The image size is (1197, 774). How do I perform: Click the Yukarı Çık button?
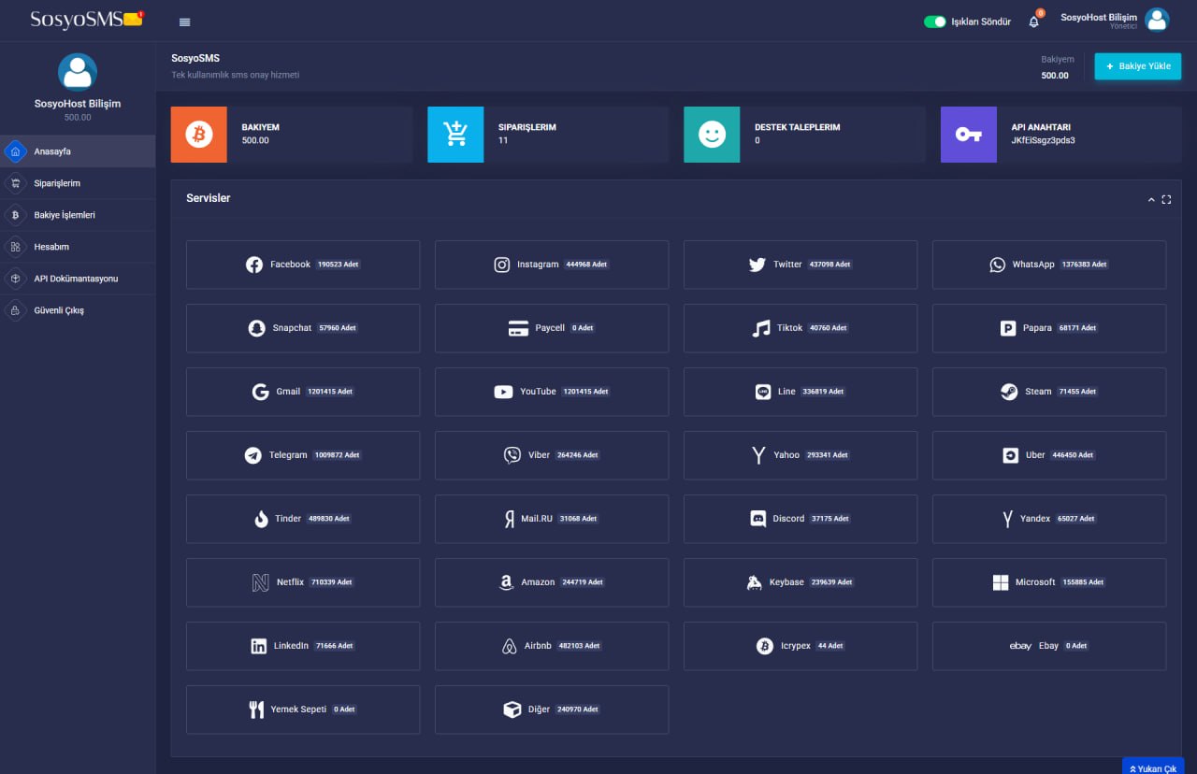point(1153,767)
